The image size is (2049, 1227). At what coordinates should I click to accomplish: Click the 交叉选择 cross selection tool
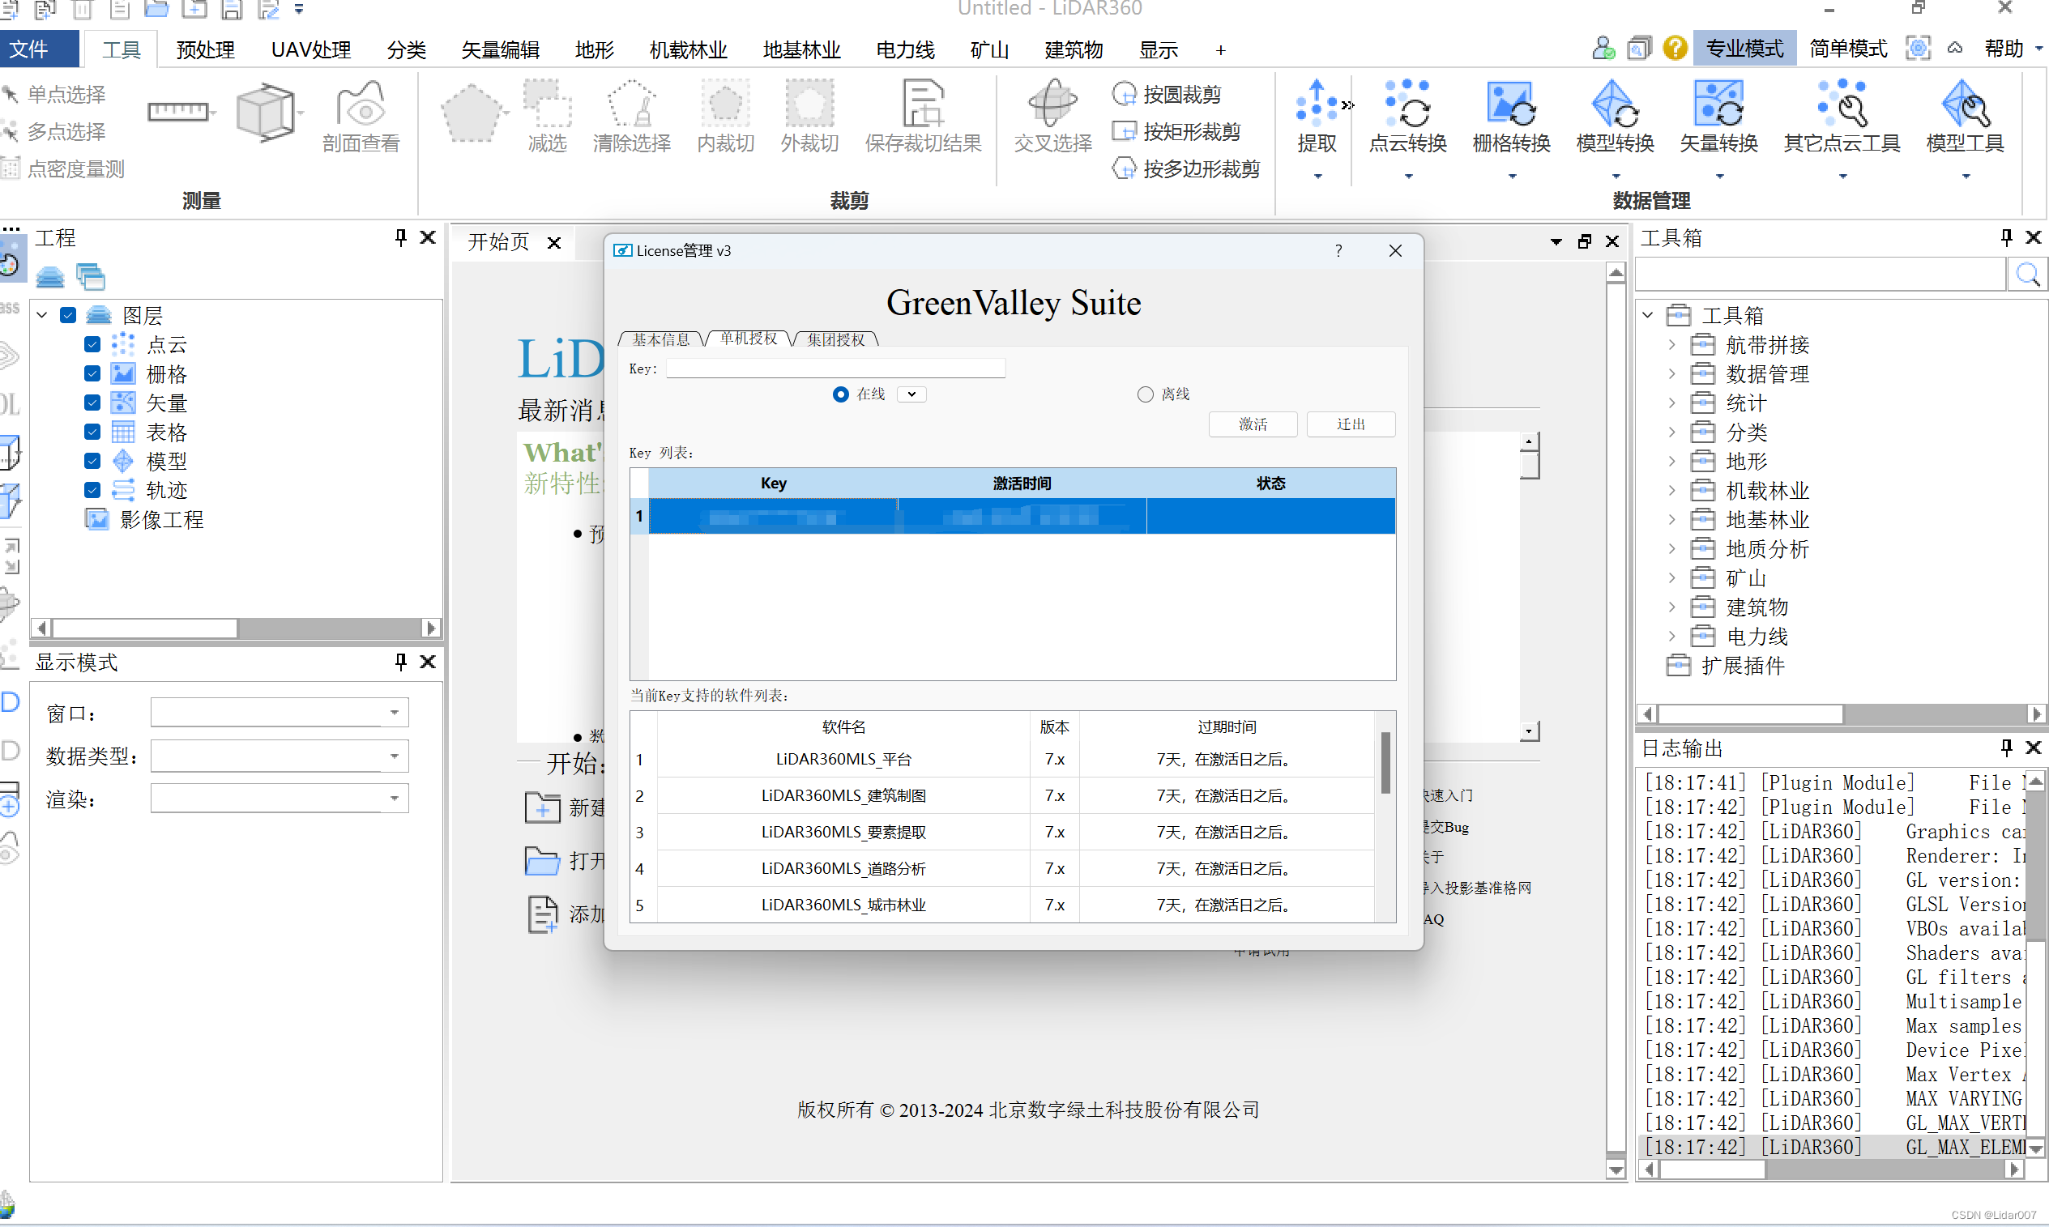[x=1052, y=117]
